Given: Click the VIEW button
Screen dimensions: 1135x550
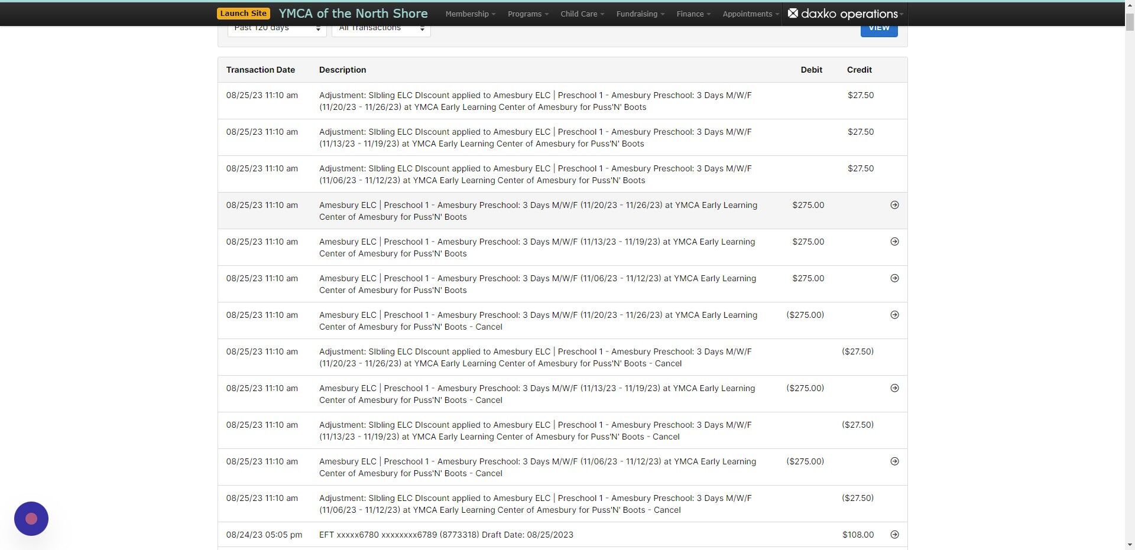Looking at the screenshot, I should 878,27.
